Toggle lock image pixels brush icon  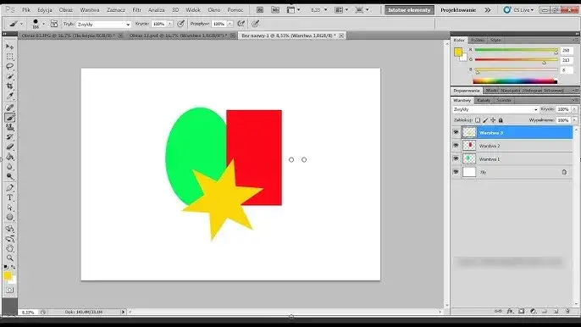(x=485, y=120)
